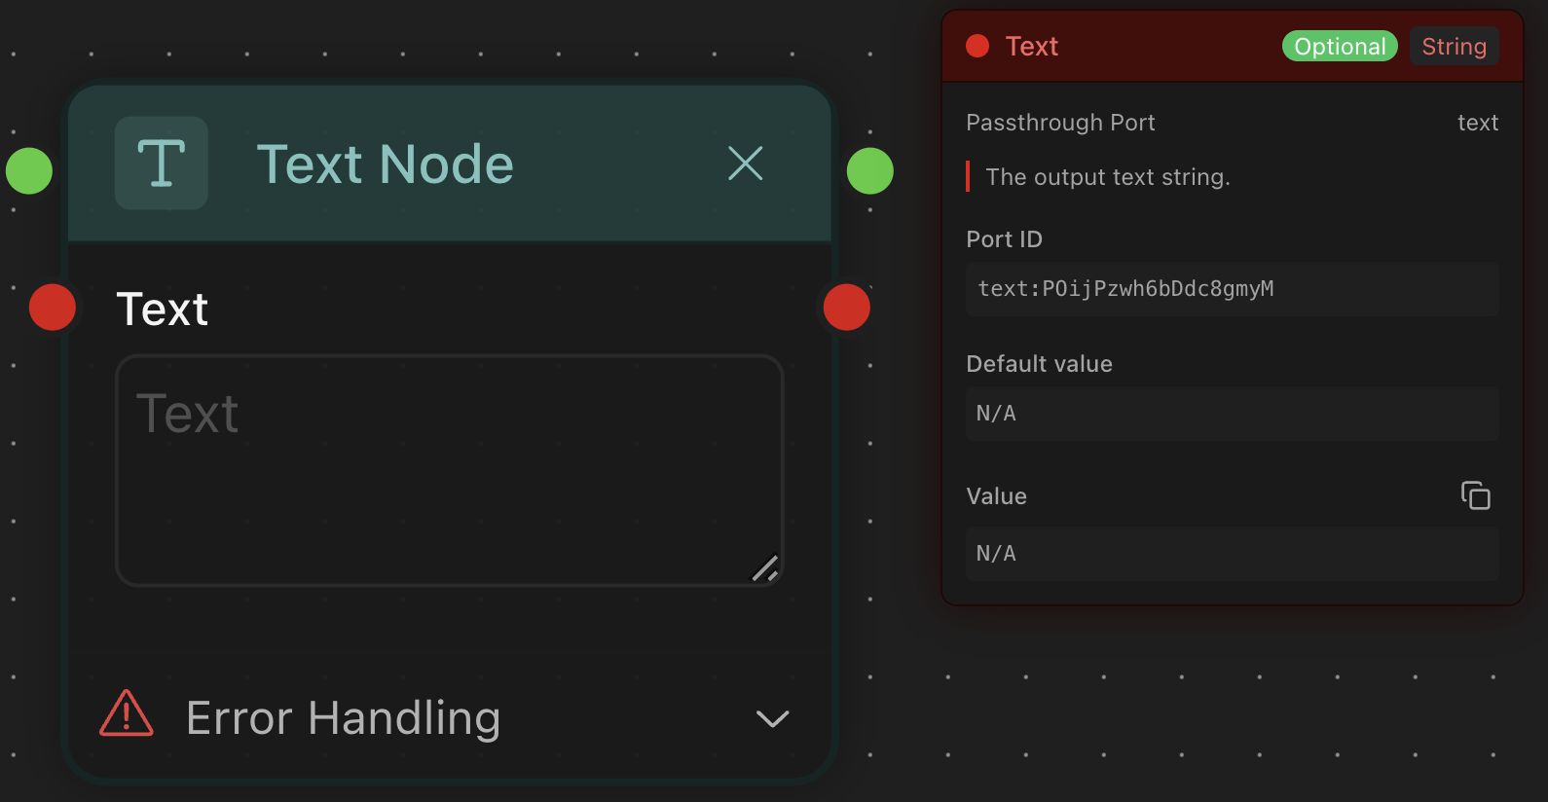Click the red dot in the port panel header
Image resolution: width=1548 pixels, height=802 pixels.
coord(977,46)
